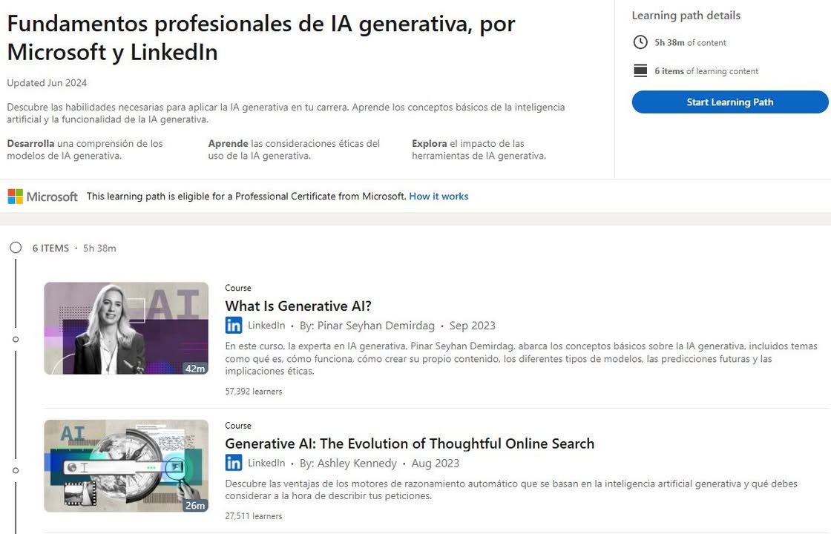Click the 26m duration badge
Image resolution: width=831 pixels, height=534 pixels.
(x=194, y=505)
